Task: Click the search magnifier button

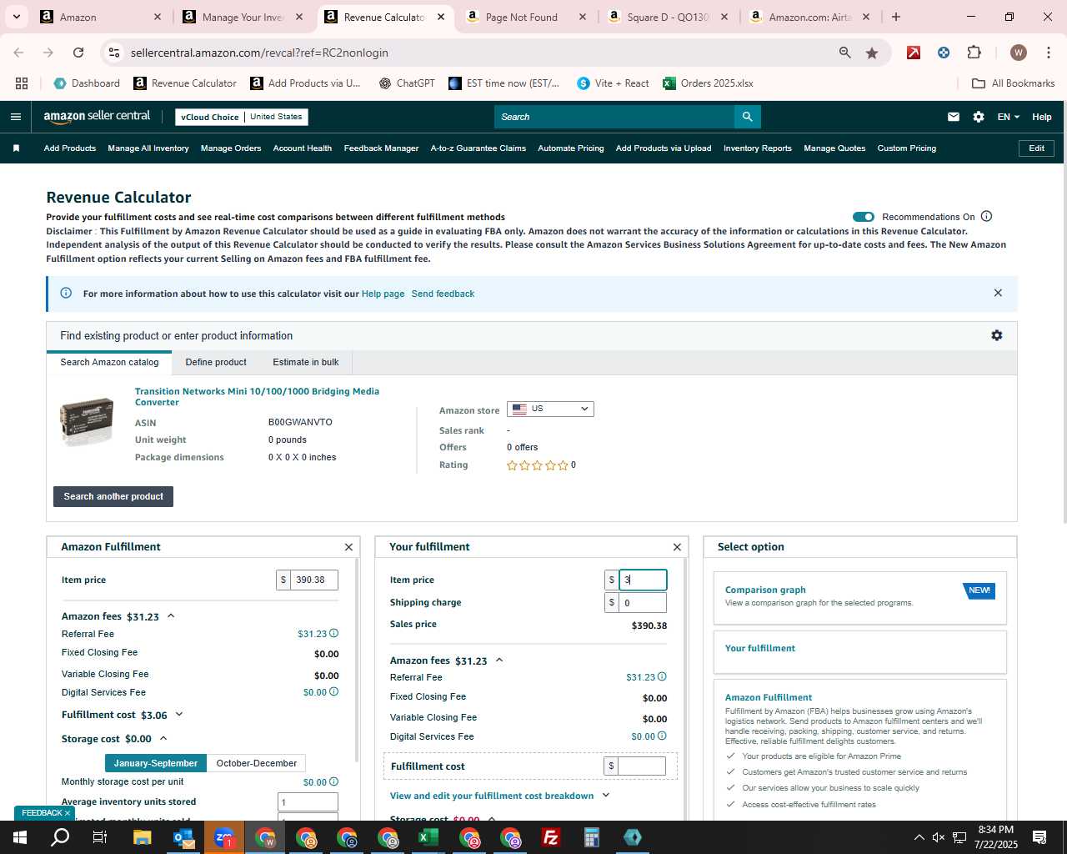Action: (x=748, y=117)
